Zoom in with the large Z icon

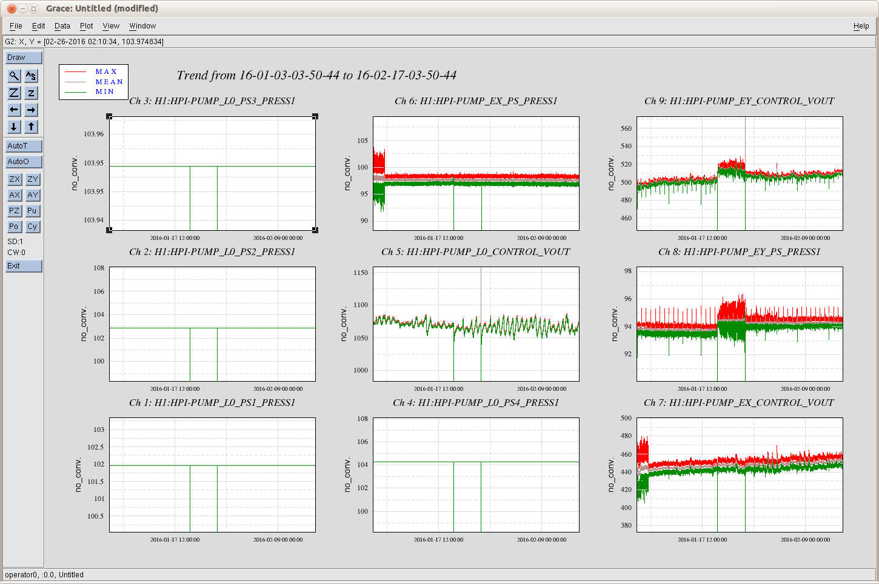coord(14,93)
